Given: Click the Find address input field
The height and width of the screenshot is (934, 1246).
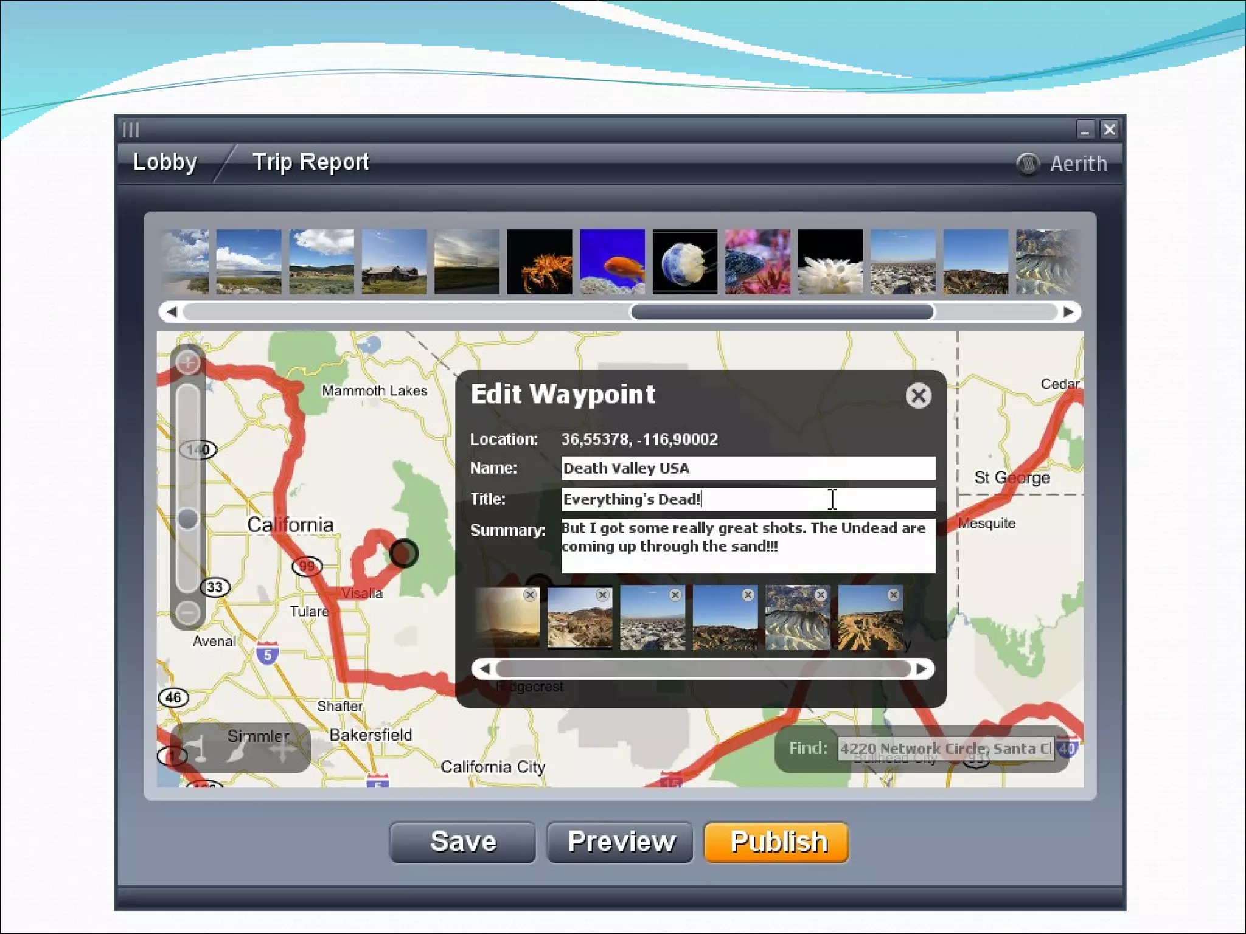Looking at the screenshot, I should 945,749.
